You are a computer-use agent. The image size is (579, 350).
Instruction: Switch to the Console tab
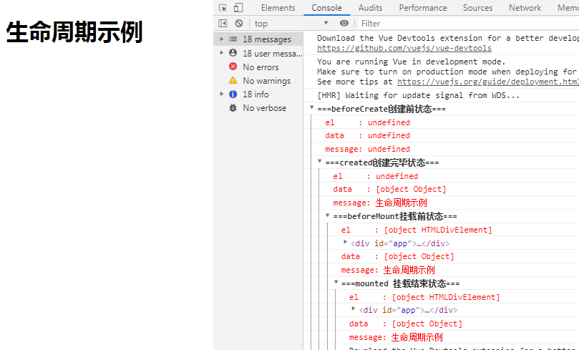[x=326, y=8]
